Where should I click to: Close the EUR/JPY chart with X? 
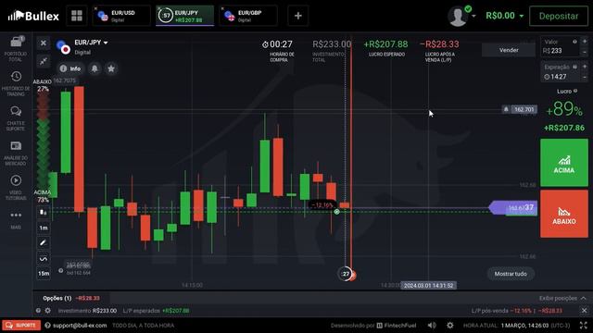click(x=44, y=43)
